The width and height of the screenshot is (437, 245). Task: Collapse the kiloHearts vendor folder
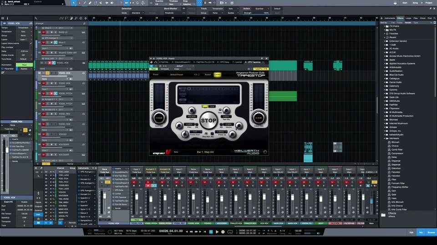tap(385, 138)
